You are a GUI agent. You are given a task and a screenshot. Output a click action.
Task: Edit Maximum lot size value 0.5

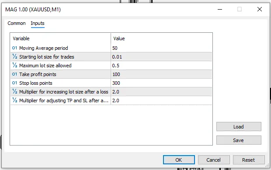[x=161, y=66]
